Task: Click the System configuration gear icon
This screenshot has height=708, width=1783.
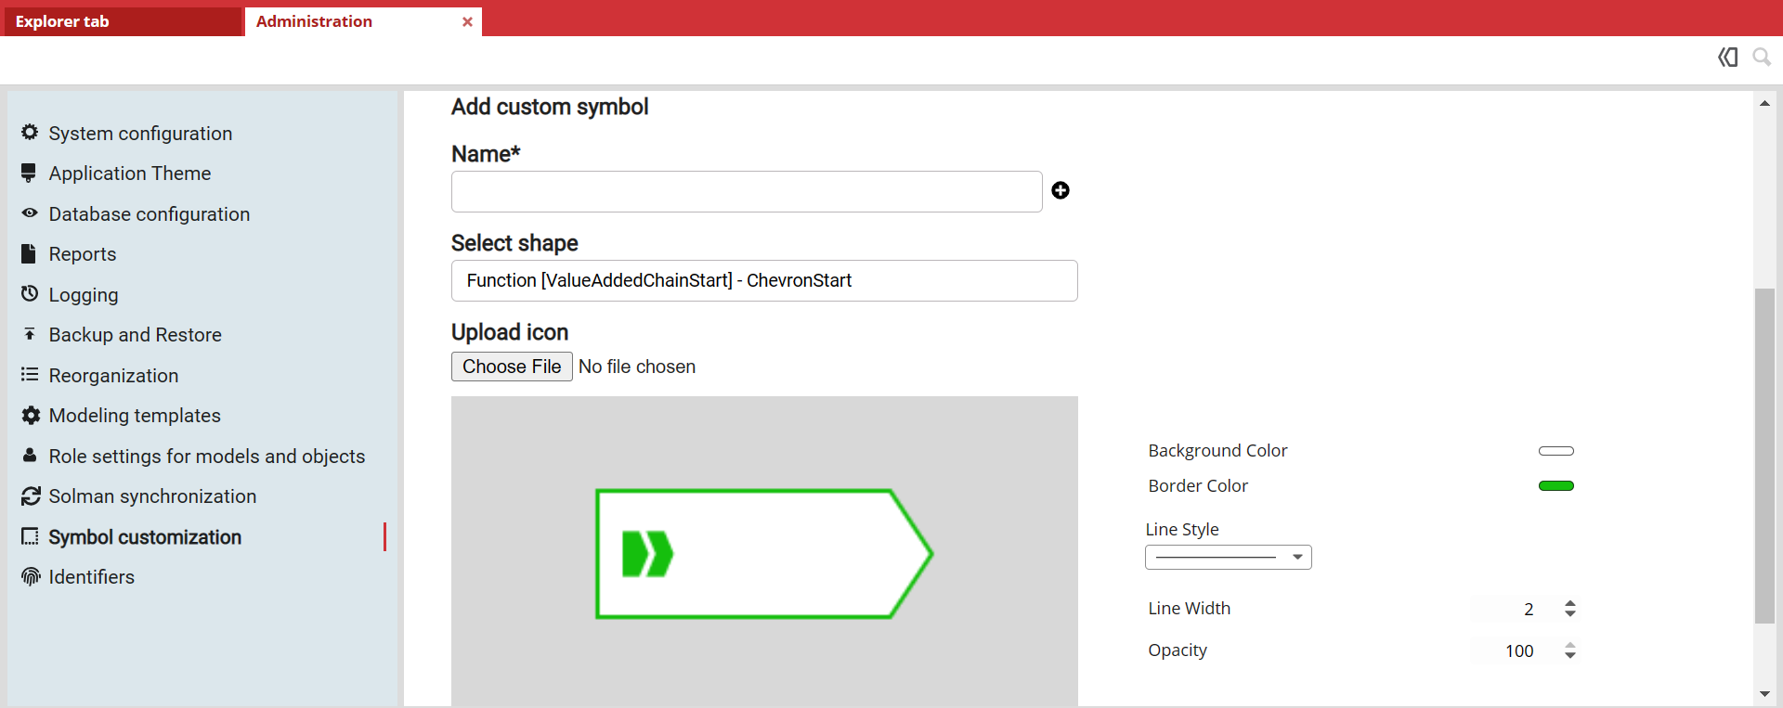Action: (30, 133)
